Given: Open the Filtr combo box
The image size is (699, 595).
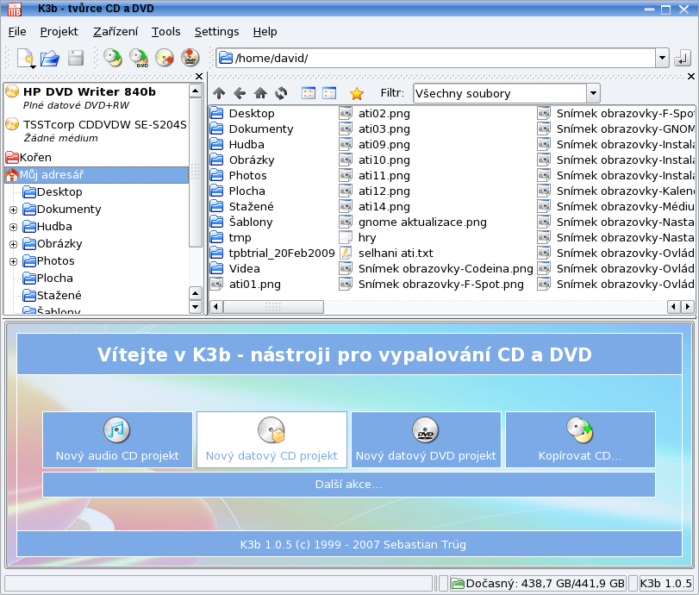Looking at the screenshot, I should pyautogui.click(x=507, y=94).
